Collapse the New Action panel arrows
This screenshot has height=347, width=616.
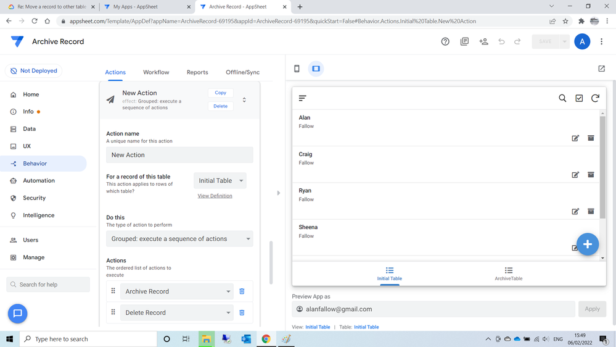tap(244, 100)
